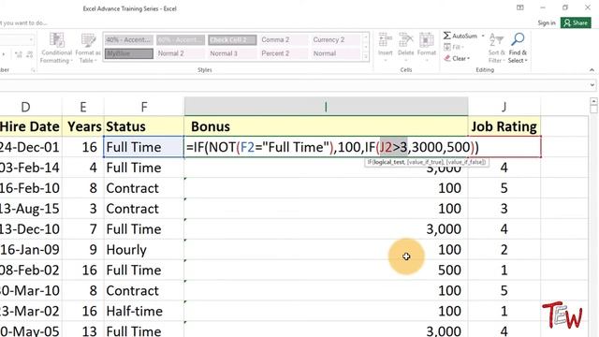Apply the Percent 2 style
This screenshot has height=337, width=599.
pyautogui.click(x=284, y=53)
